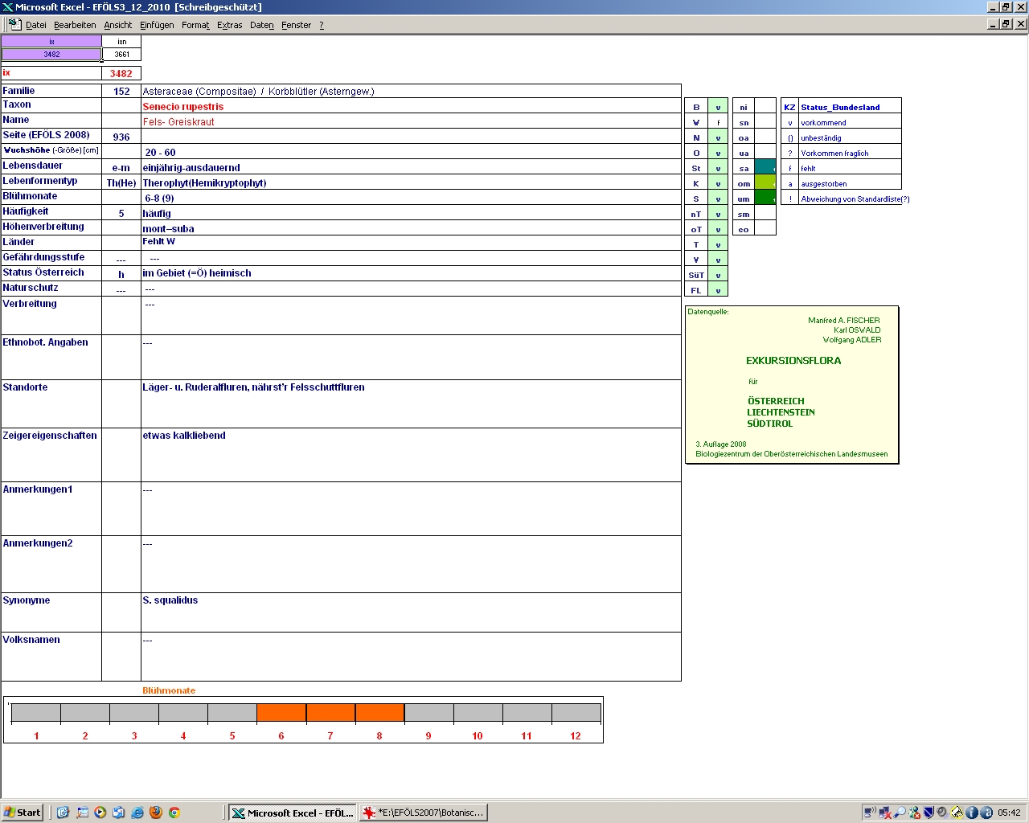Click the 'v' status cell beside SüT

tap(718, 275)
